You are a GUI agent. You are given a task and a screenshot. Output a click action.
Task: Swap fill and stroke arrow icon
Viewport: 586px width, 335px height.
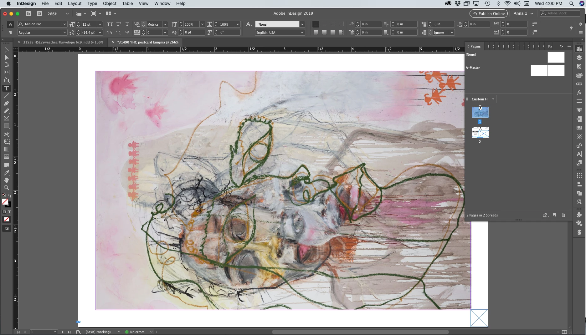9,195
